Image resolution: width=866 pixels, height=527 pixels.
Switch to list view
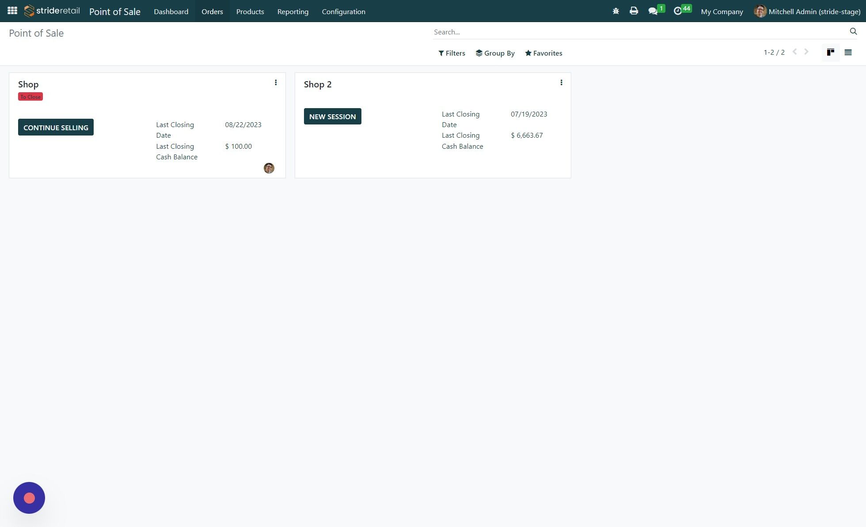coord(848,52)
